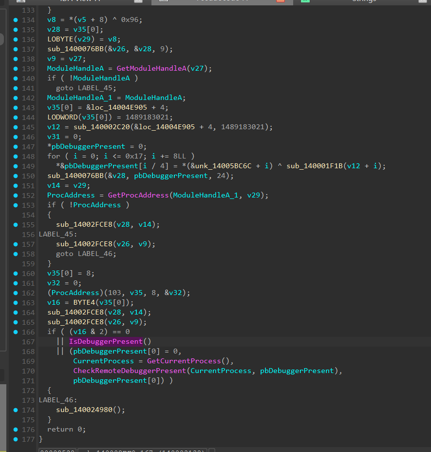Select loc_14004E905 on line 143
The height and width of the screenshot is (452, 431).
click(x=119, y=108)
